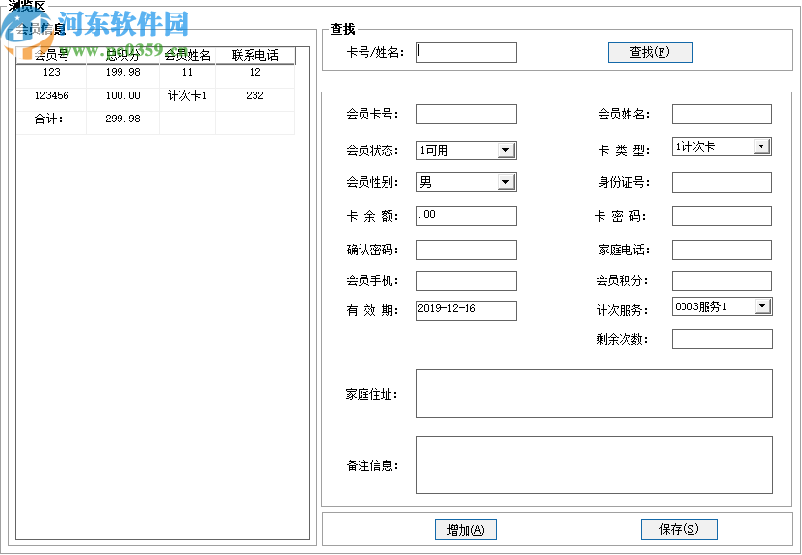Image resolution: width=802 pixels, height=555 pixels.
Task: Expand the 计次服务 service dropdown
Action: [761, 305]
